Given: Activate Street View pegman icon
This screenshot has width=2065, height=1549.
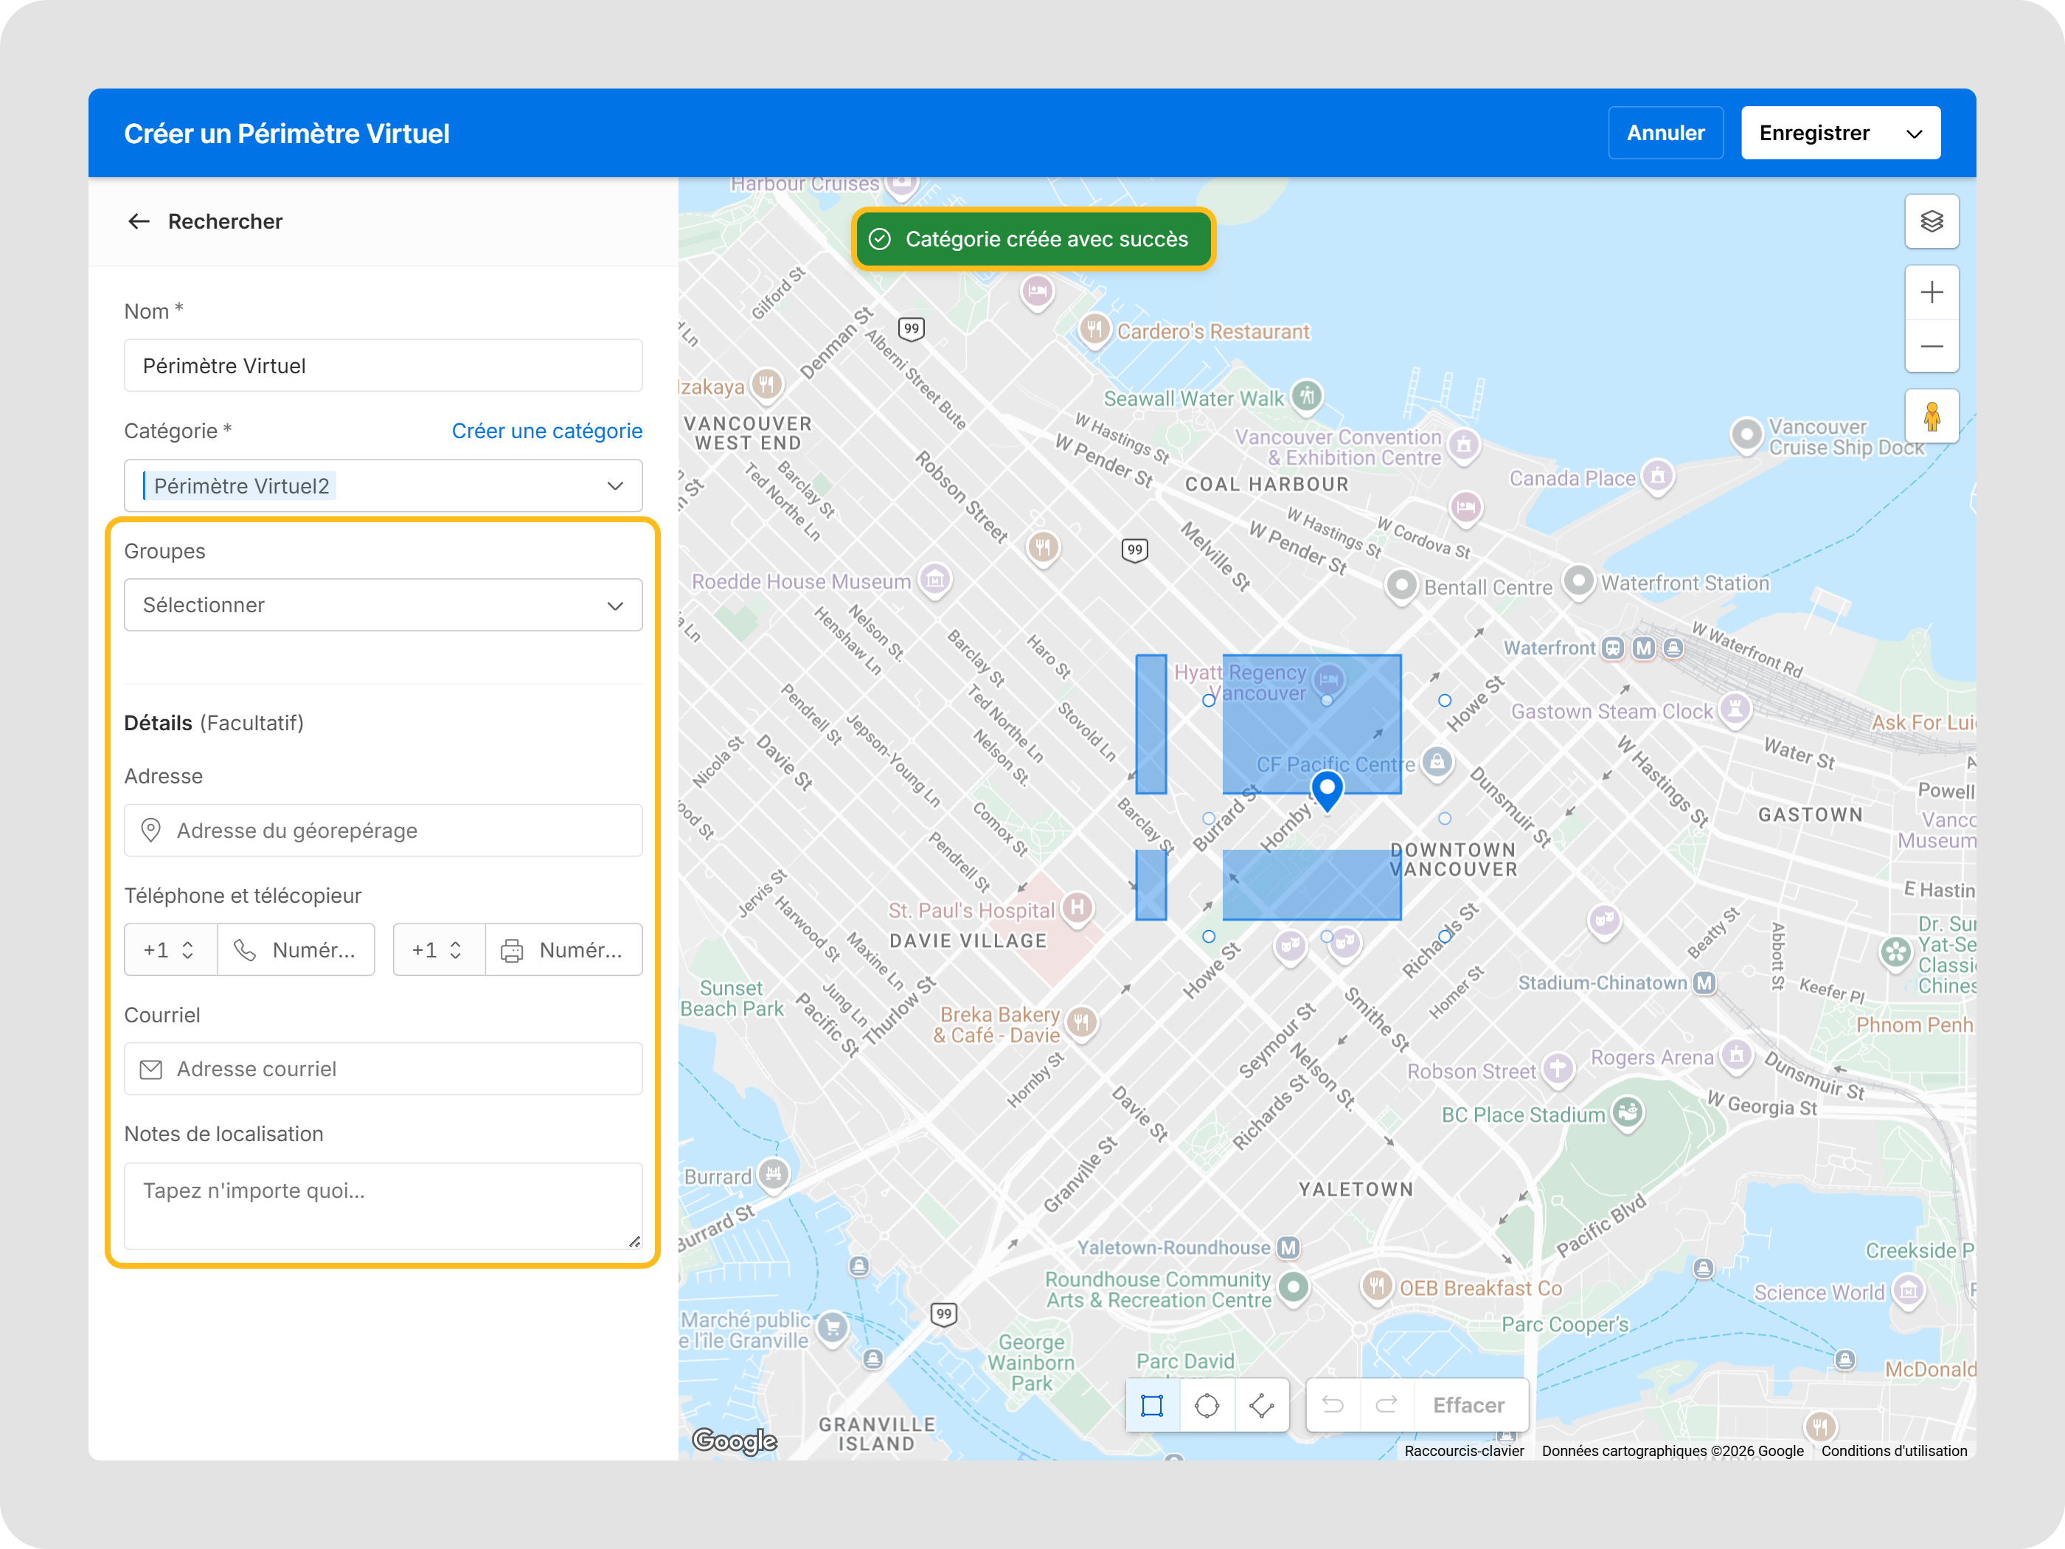Looking at the screenshot, I should (1932, 417).
